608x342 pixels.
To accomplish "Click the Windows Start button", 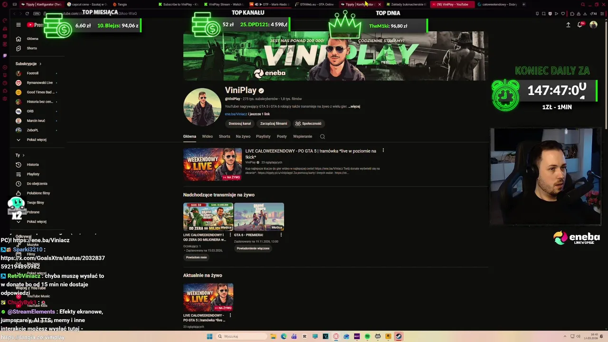I will point(209,336).
